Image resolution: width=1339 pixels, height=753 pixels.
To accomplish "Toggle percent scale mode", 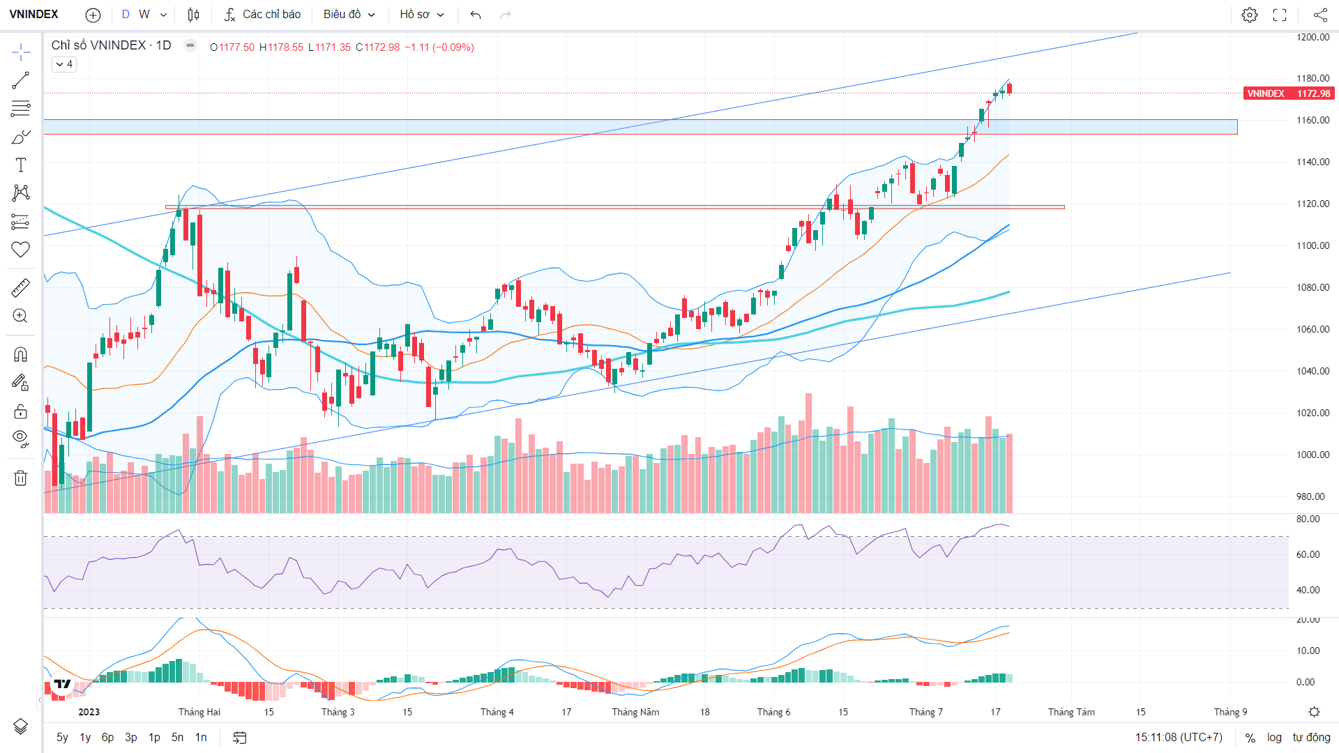I will point(1250,738).
